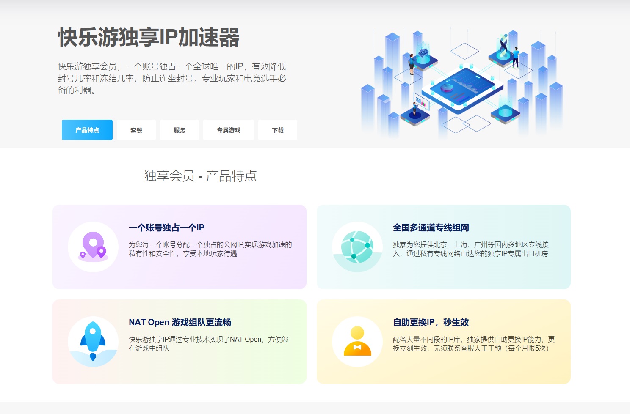630x414 pixels.
Task: Click the 独享会员 - 产品特点 section heading
Action: [x=200, y=176]
